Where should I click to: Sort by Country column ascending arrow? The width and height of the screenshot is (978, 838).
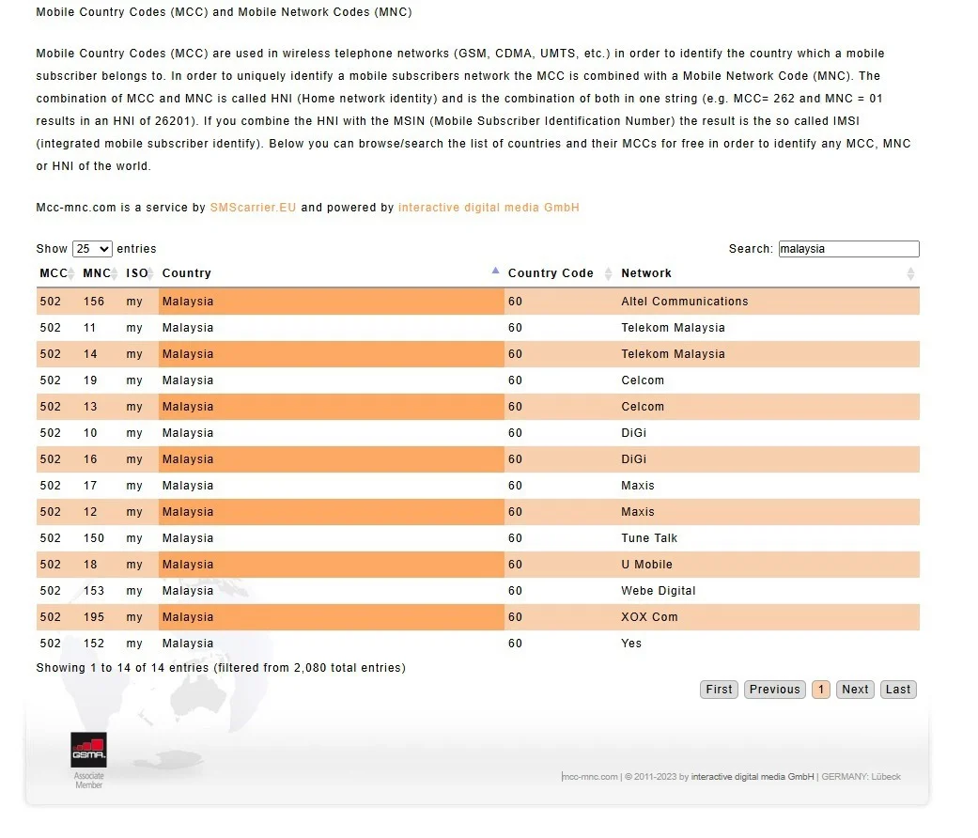tap(495, 271)
